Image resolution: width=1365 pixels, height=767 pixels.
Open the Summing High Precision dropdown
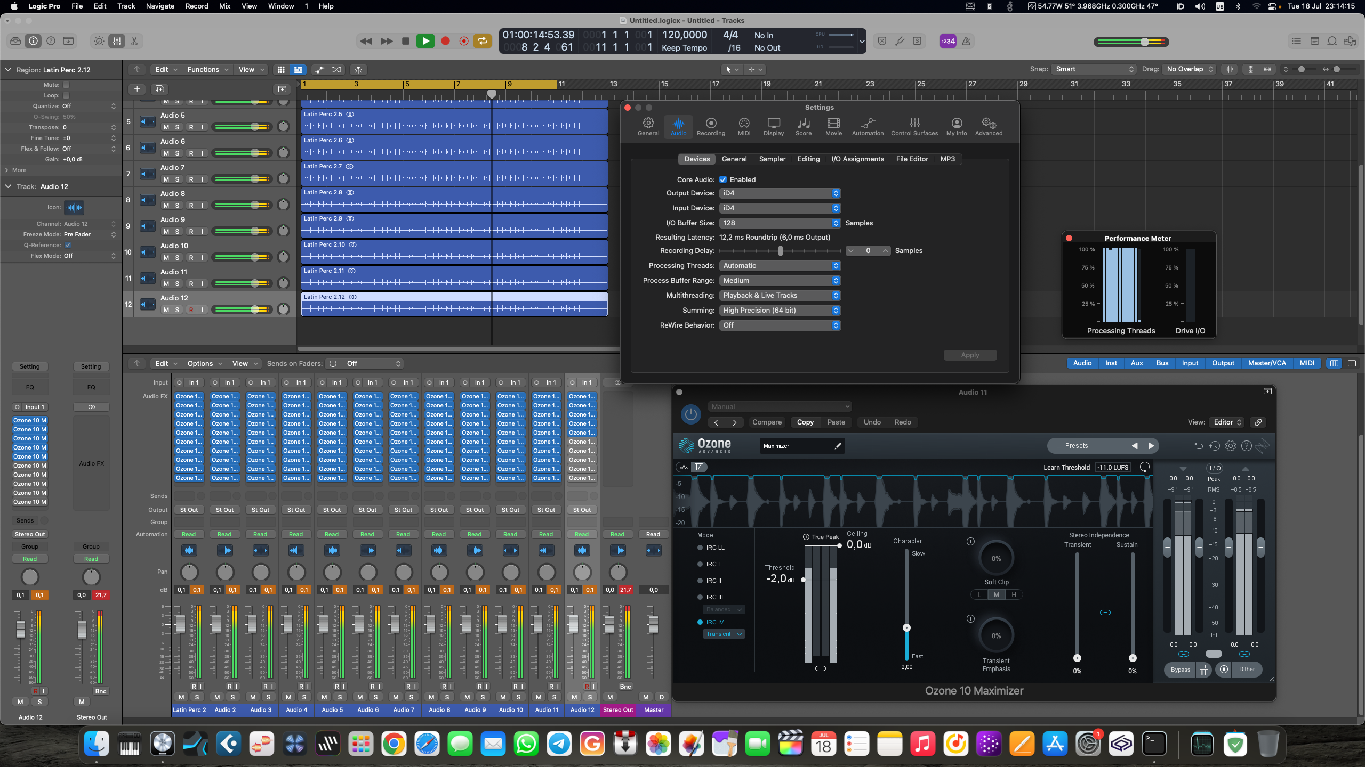780,311
